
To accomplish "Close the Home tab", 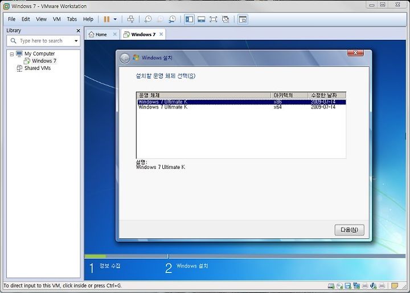I will 115,34.
